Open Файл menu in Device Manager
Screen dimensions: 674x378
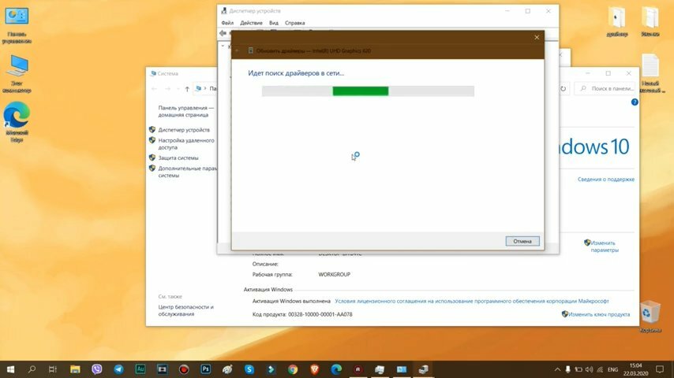coord(227,23)
